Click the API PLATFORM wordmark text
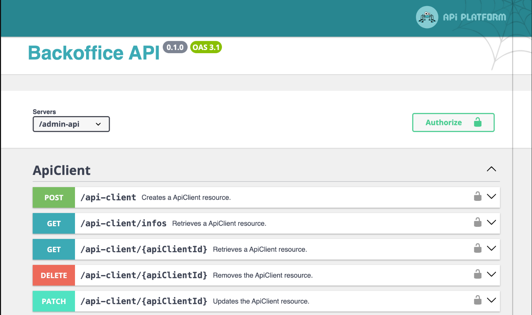Screen dimensions: 532x315 (474, 17)
